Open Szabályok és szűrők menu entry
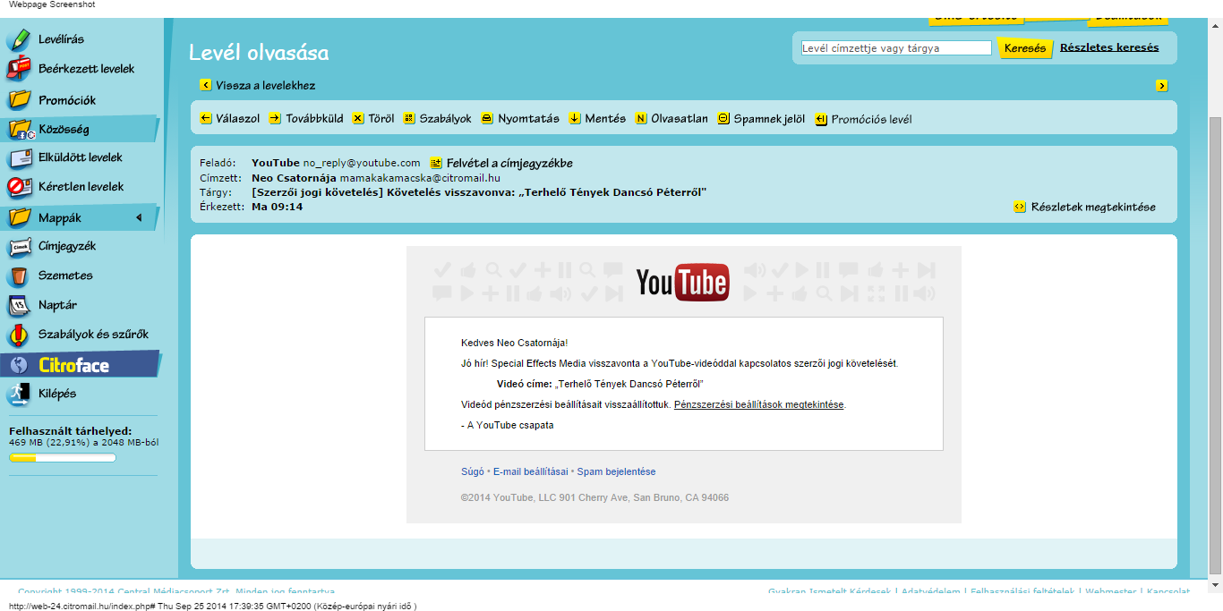Image resolution: width=1223 pixels, height=611 pixels. point(93,335)
